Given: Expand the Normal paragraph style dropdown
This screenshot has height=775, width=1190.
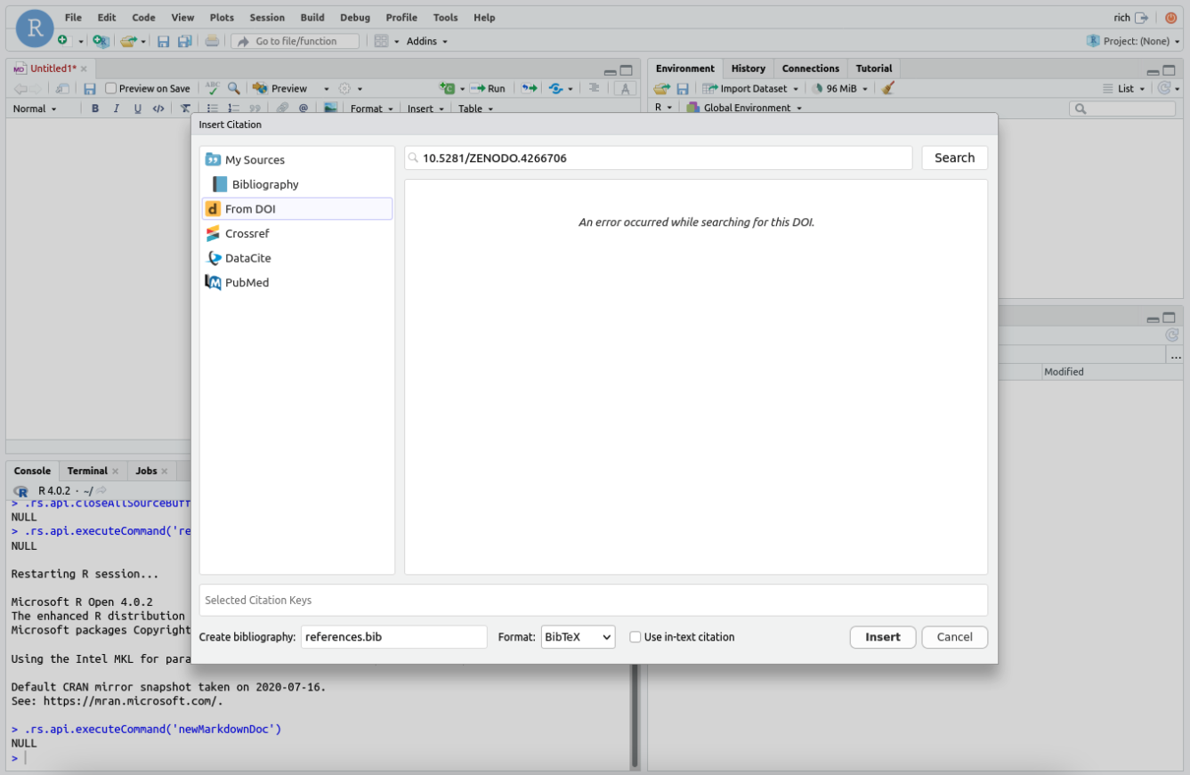Looking at the screenshot, I should tap(34, 108).
